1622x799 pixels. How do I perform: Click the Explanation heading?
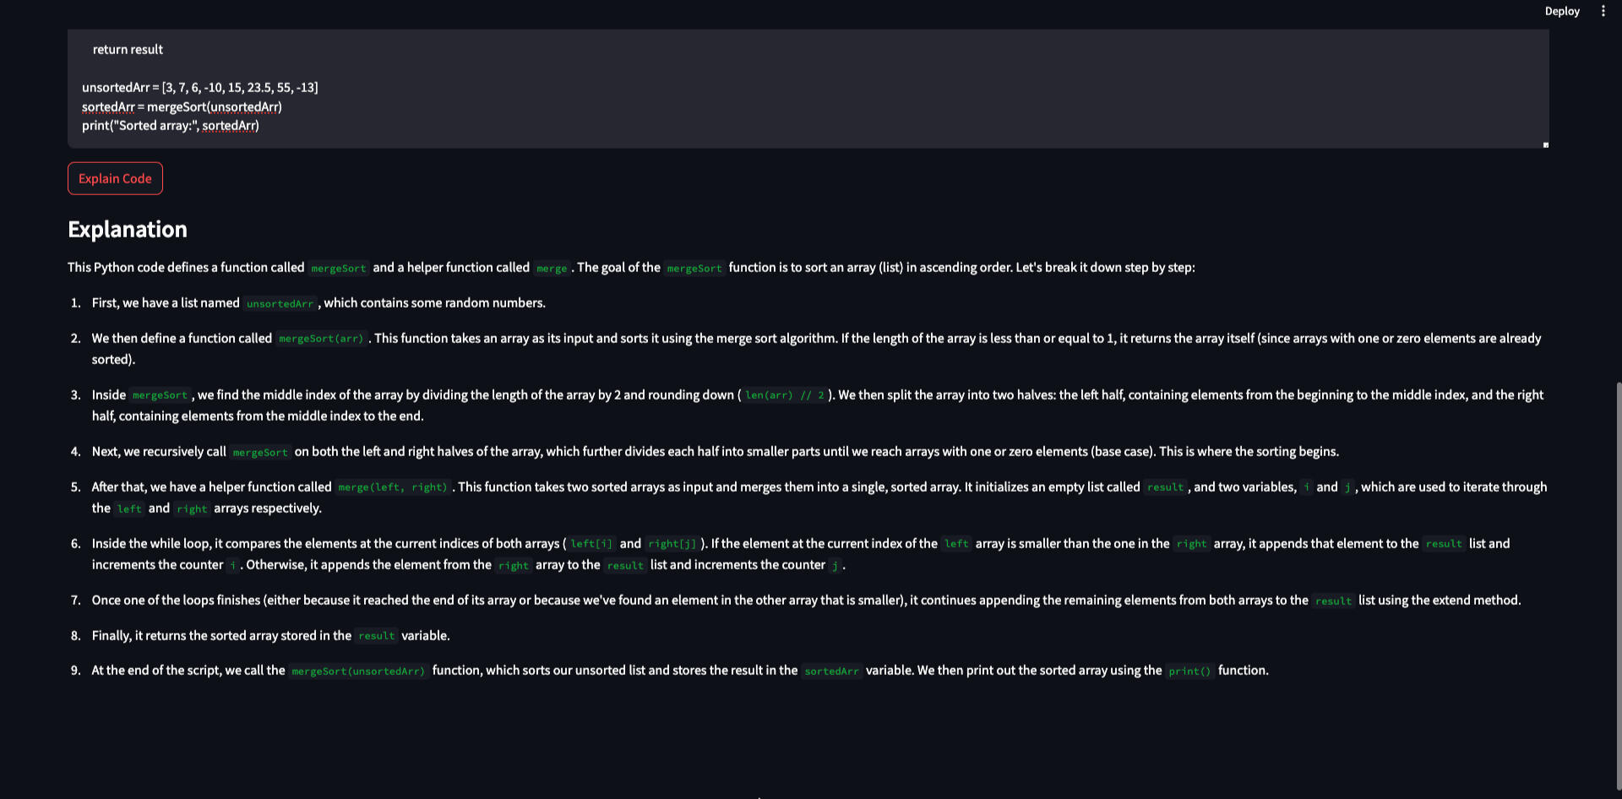pyautogui.click(x=128, y=230)
